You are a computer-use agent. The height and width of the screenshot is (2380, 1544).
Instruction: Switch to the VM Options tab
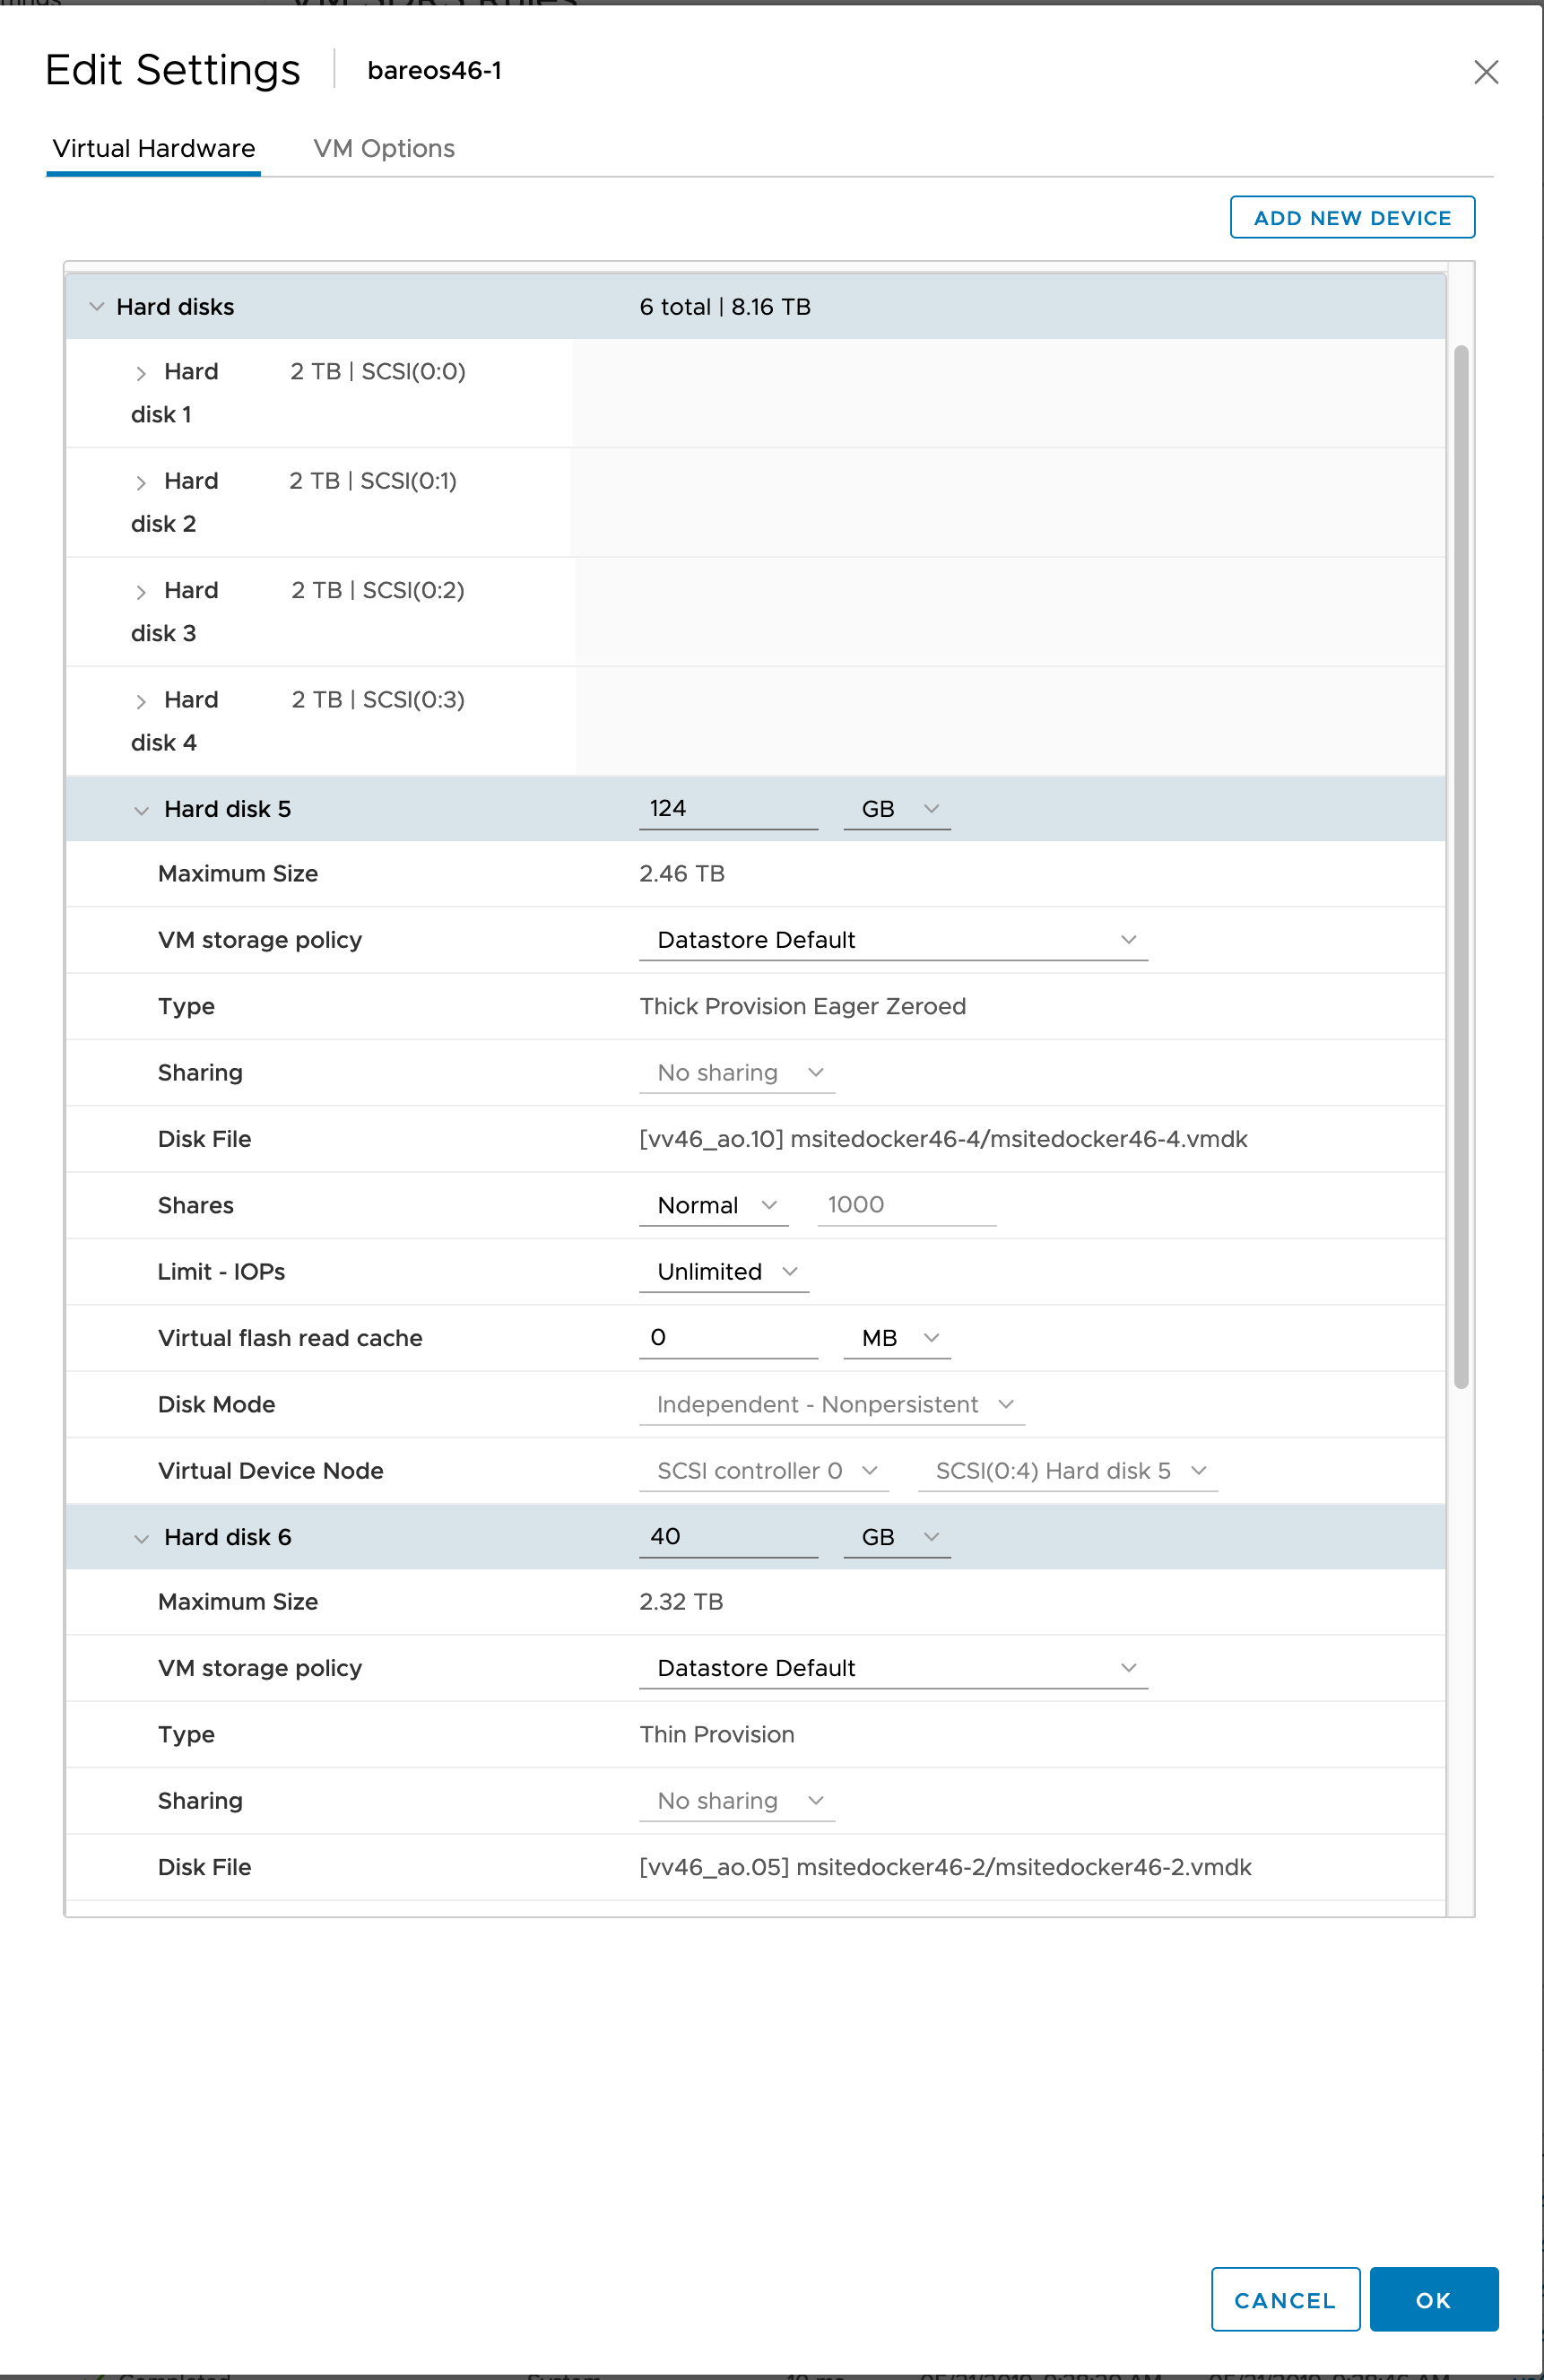click(x=383, y=149)
